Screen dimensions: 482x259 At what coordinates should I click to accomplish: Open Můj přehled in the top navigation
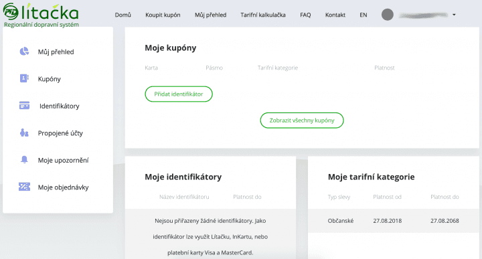[x=211, y=15]
